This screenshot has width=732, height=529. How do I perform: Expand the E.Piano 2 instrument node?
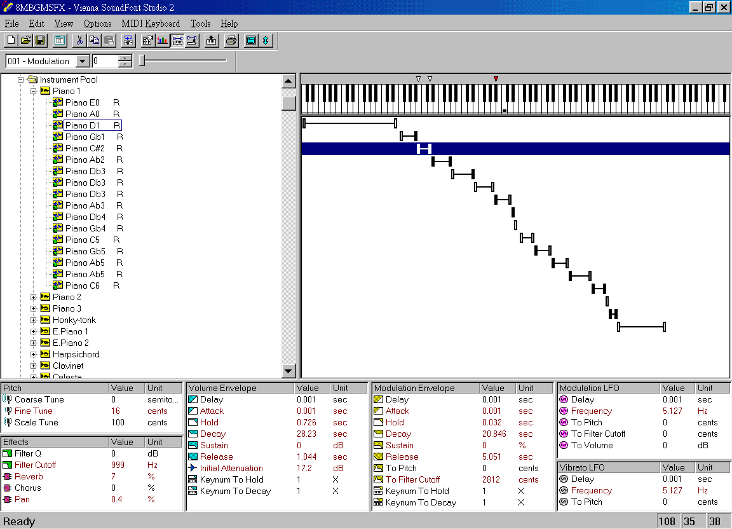click(33, 343)
